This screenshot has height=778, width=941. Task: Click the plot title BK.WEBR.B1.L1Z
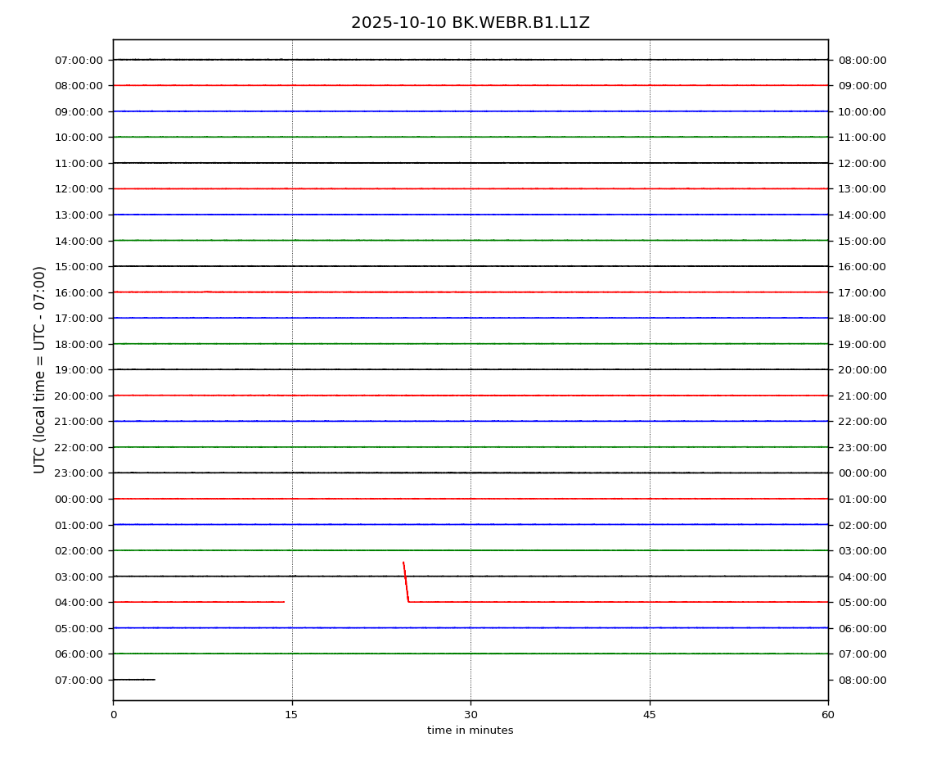coord(470,23)
